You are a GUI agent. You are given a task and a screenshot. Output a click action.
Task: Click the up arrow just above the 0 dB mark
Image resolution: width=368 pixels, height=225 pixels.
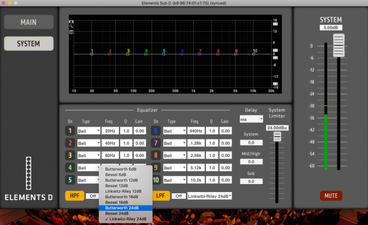pyautogui.click(x=275, y=50)
